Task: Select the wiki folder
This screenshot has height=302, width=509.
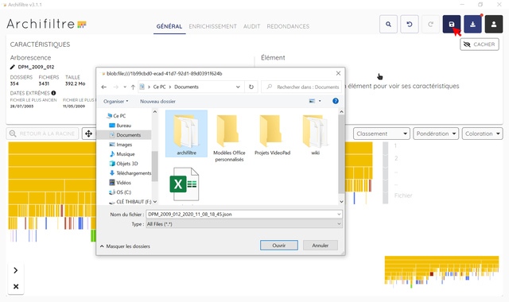Action: click(315, 135)
